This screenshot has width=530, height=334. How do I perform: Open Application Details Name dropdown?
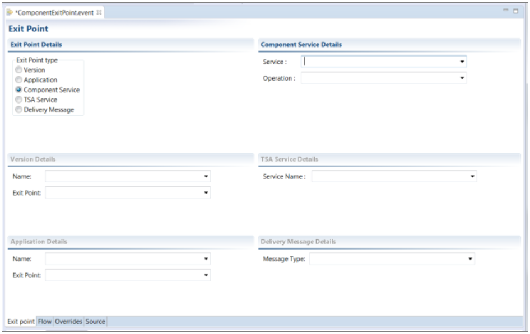[x=206, y=259]
